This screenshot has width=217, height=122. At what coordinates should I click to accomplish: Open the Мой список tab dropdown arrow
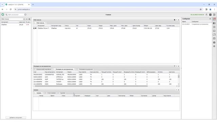[45, 23]
